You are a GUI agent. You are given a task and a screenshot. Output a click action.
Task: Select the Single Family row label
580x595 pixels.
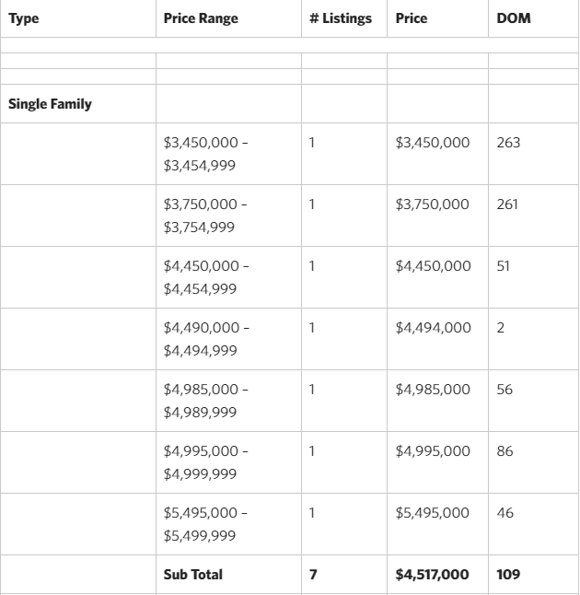coord(50,104)
